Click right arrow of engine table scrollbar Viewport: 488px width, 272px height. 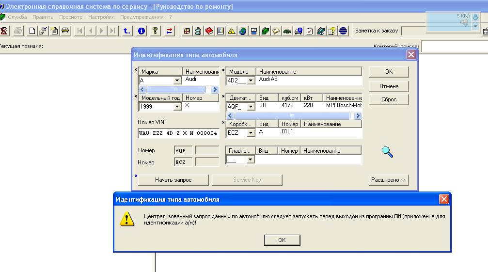point(358,116)
